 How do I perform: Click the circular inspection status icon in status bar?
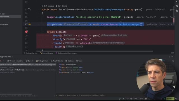(119, 99)
